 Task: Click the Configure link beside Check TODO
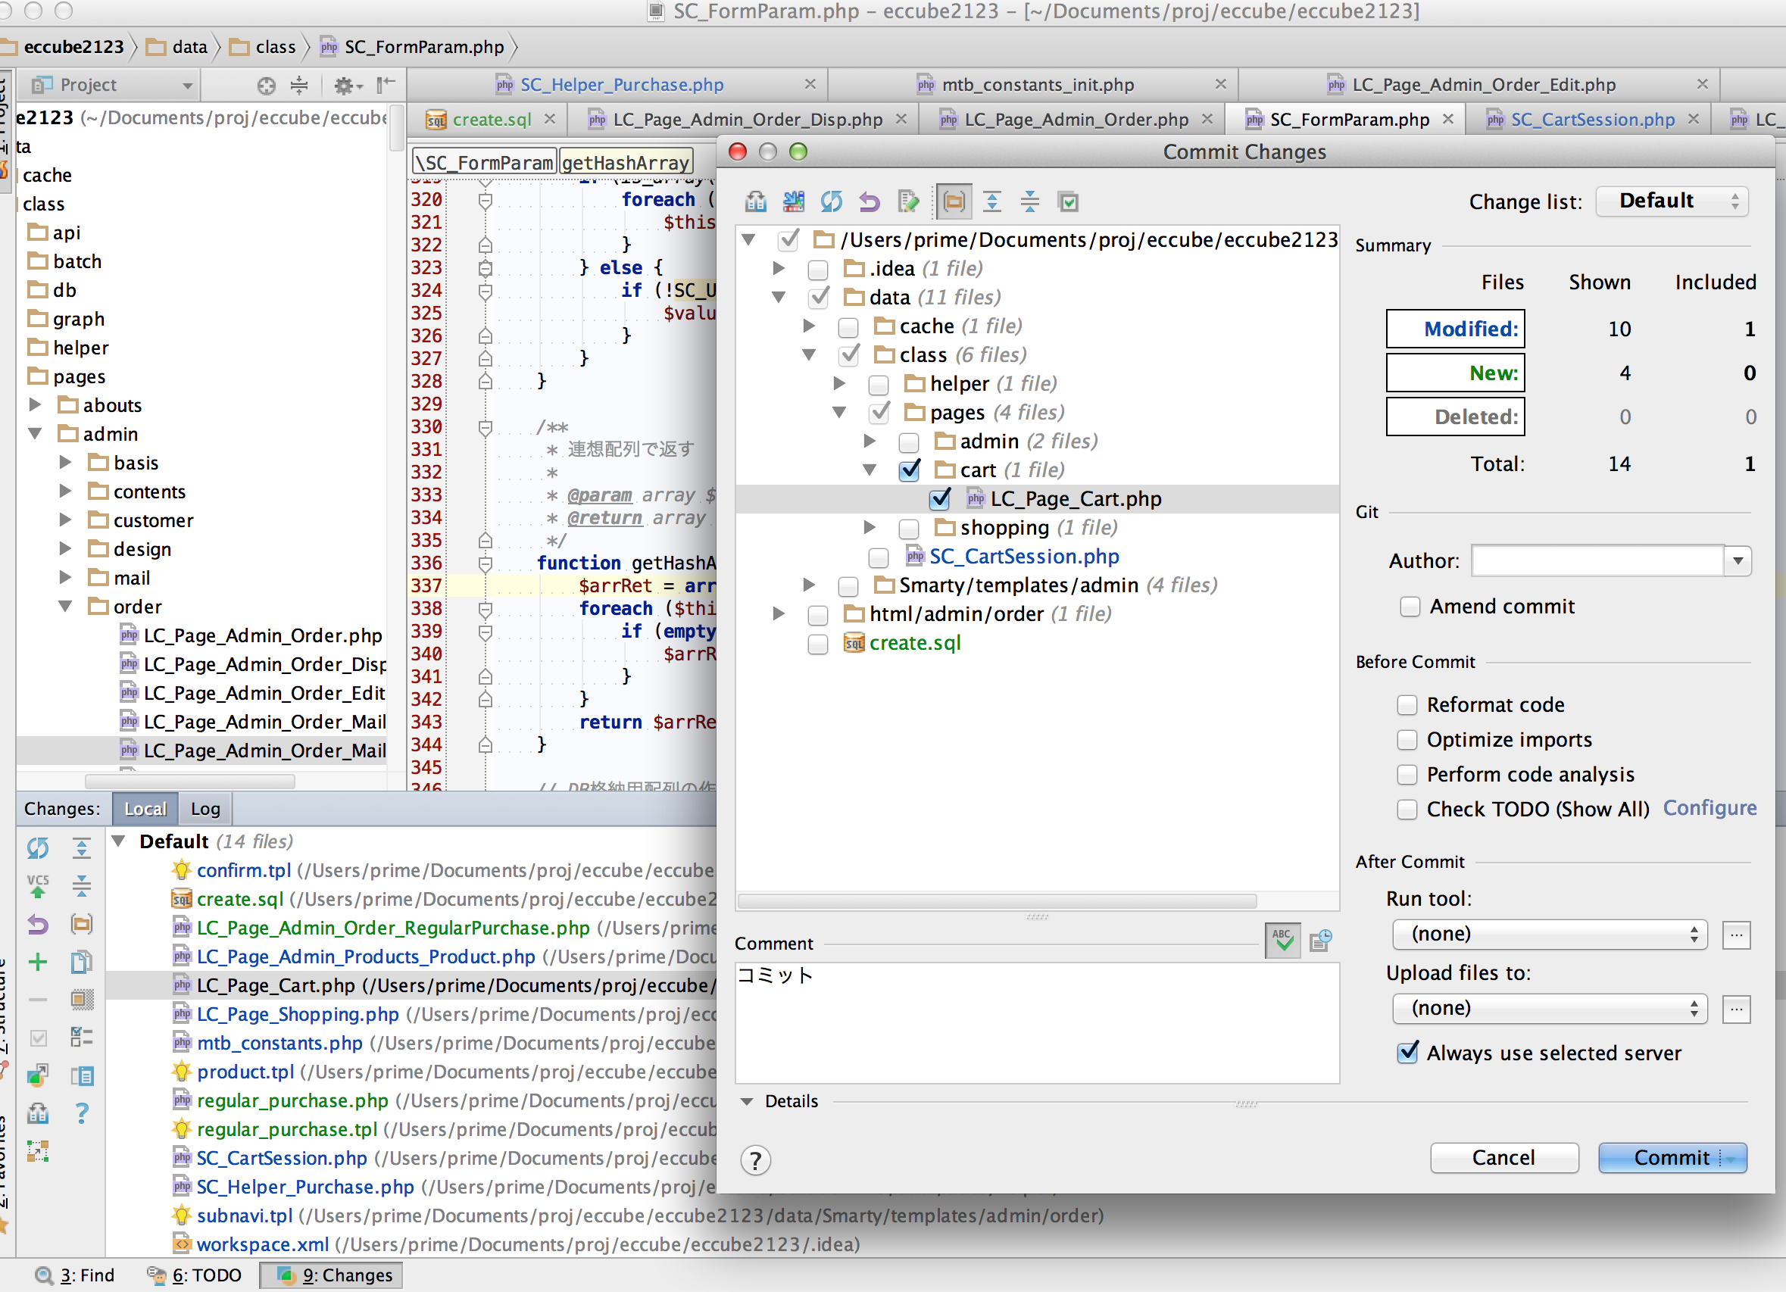coord(1709,809)
